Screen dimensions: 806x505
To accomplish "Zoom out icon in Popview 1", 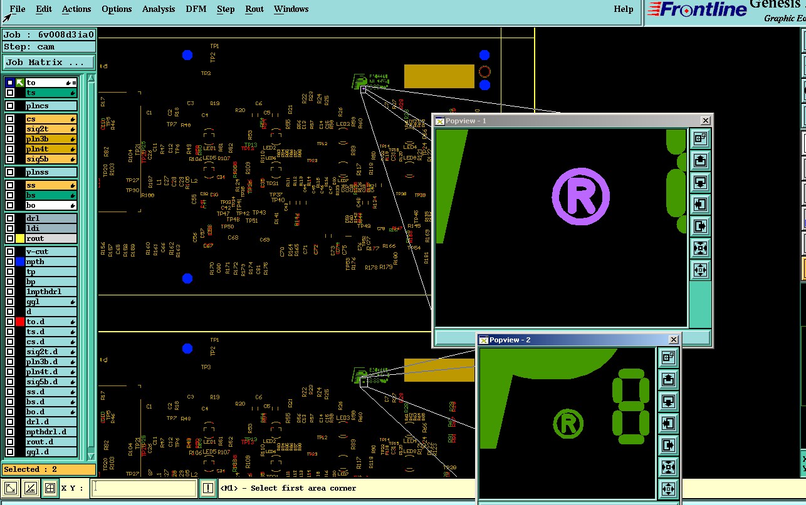I will point(700,270).
